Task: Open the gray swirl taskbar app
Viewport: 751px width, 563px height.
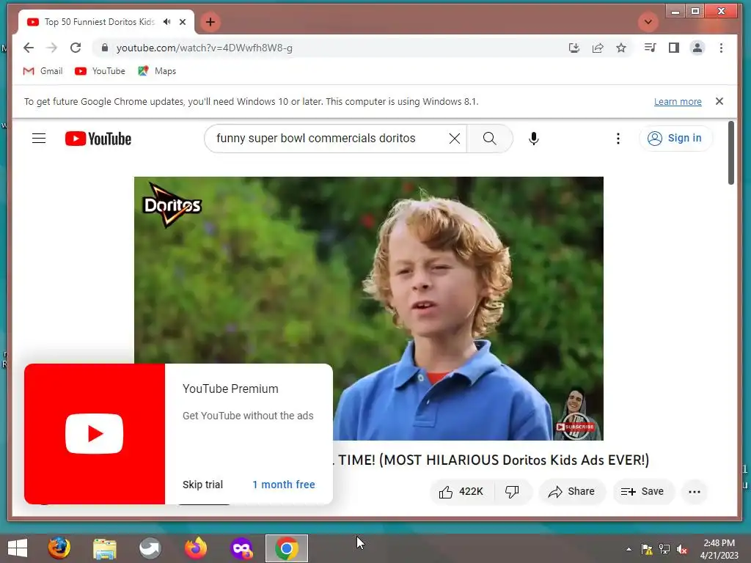Action: tap(150, 548)
